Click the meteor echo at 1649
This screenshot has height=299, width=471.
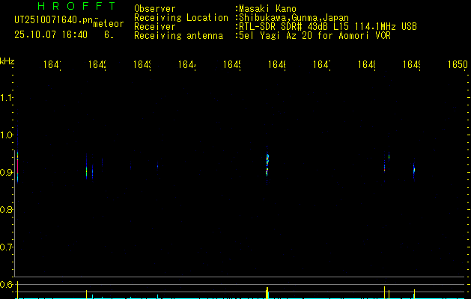(x=414, y=170)
